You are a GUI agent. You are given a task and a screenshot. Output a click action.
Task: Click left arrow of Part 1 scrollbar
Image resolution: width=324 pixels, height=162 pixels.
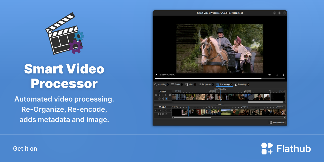tap(173, 117)
